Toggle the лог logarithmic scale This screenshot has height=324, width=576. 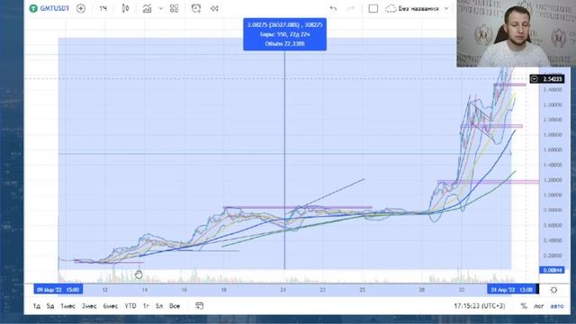(x=538, y=306)
